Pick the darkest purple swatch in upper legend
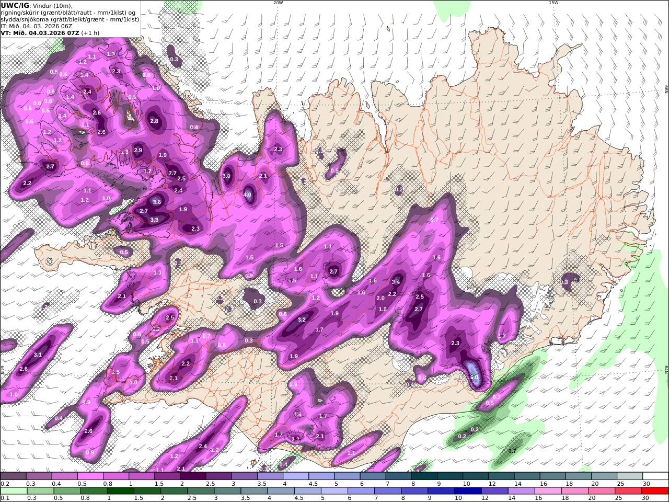This screenshot has width=669, height=502. (x=193, y=476)
